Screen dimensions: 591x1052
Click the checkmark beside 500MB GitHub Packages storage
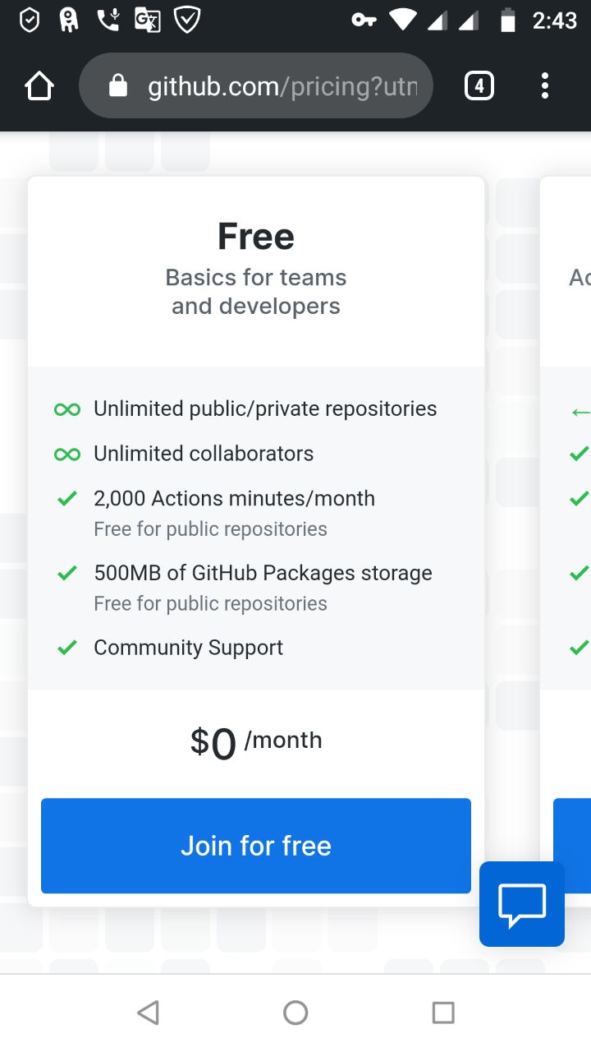coord(67,573)
